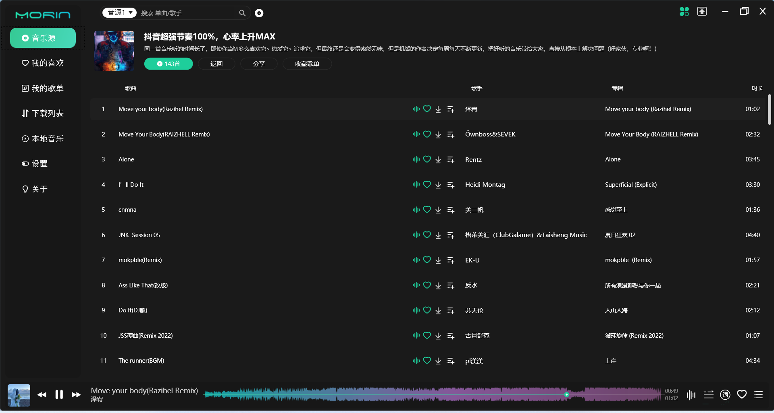
Task: Open the audio visualizer icon in player bar
Action: 691,395
